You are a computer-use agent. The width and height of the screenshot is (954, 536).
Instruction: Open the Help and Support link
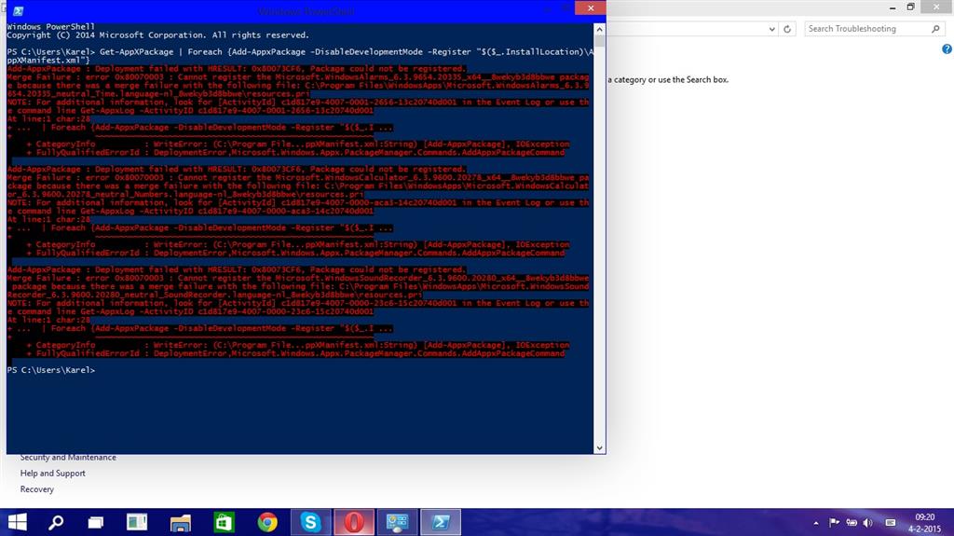pyautogui.click(x=53, y=474)
